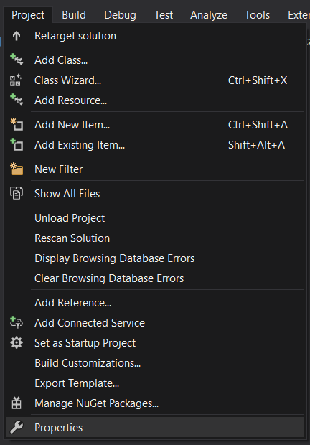
Task: Click the Add Connected Service icon
Action: pos(17,323)
